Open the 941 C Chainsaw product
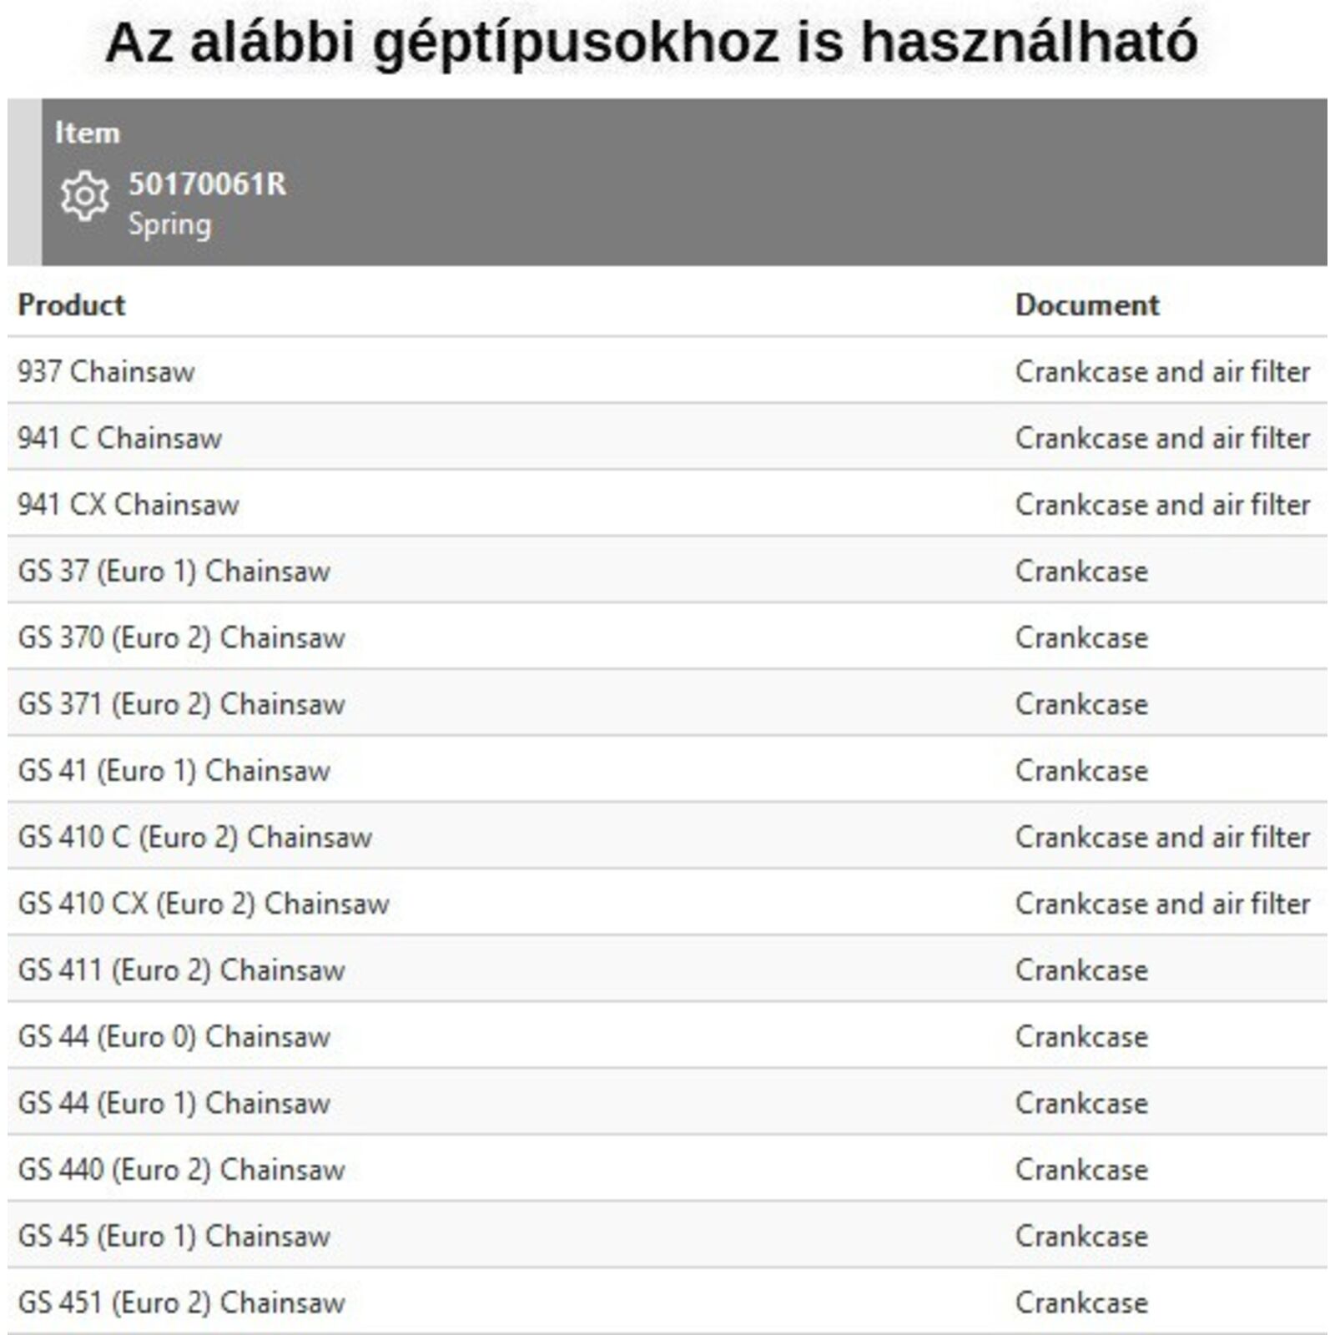This screenshot has height=1335, width=1335. (x=119, y=438)
